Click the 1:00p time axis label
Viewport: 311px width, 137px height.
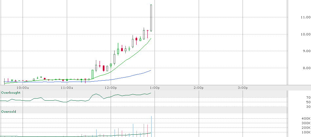155,88
